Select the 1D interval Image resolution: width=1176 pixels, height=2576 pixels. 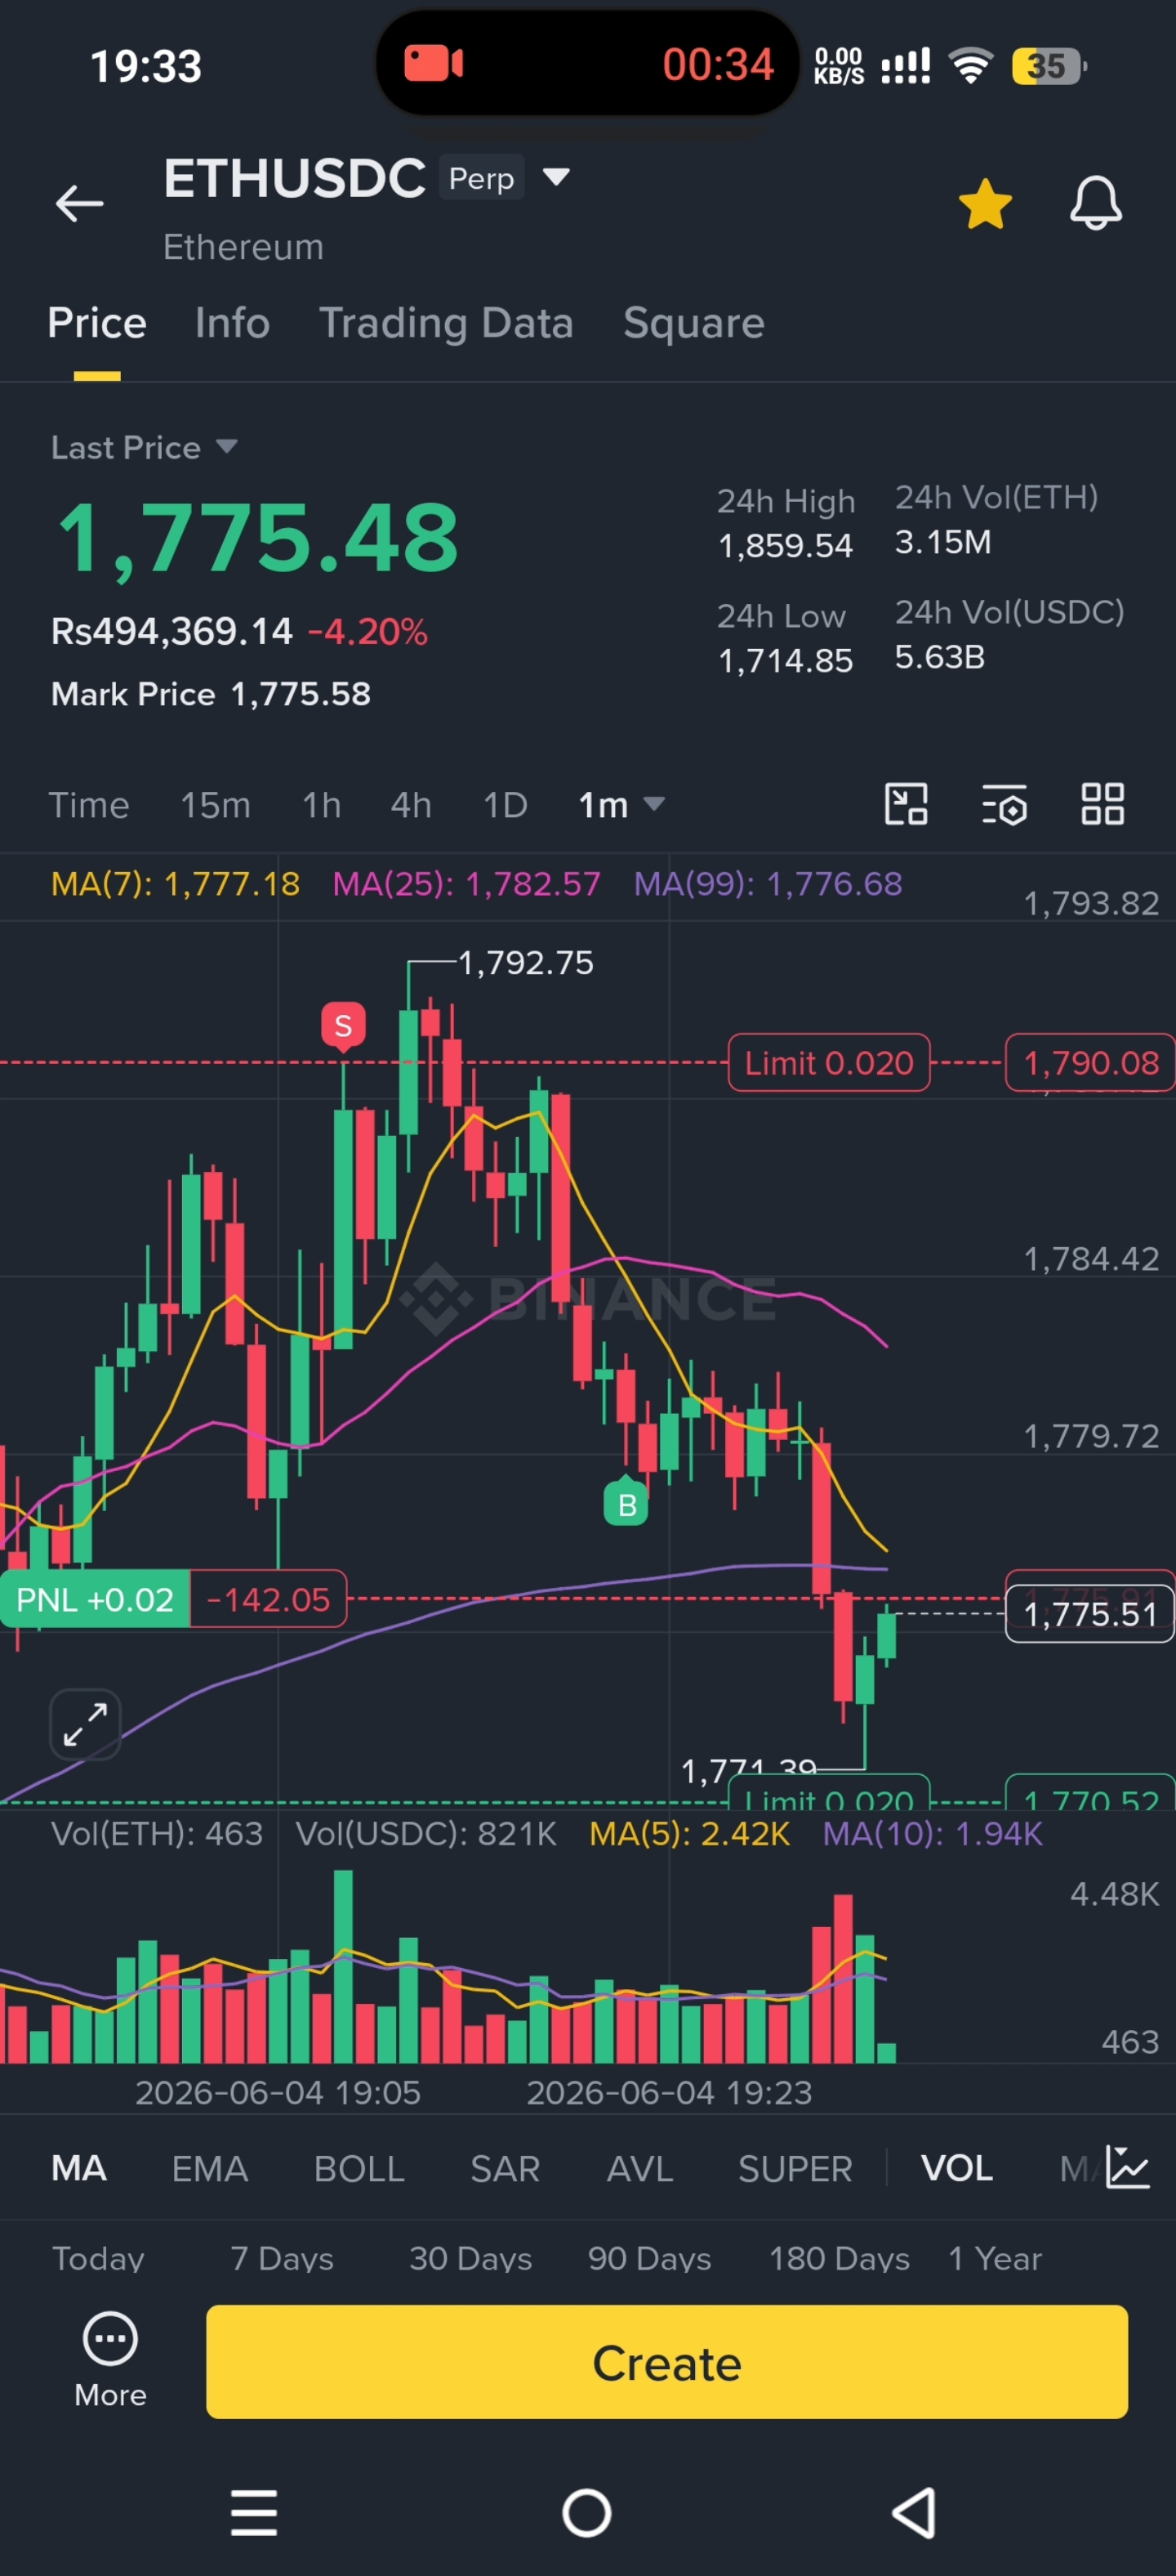point(505,805)
